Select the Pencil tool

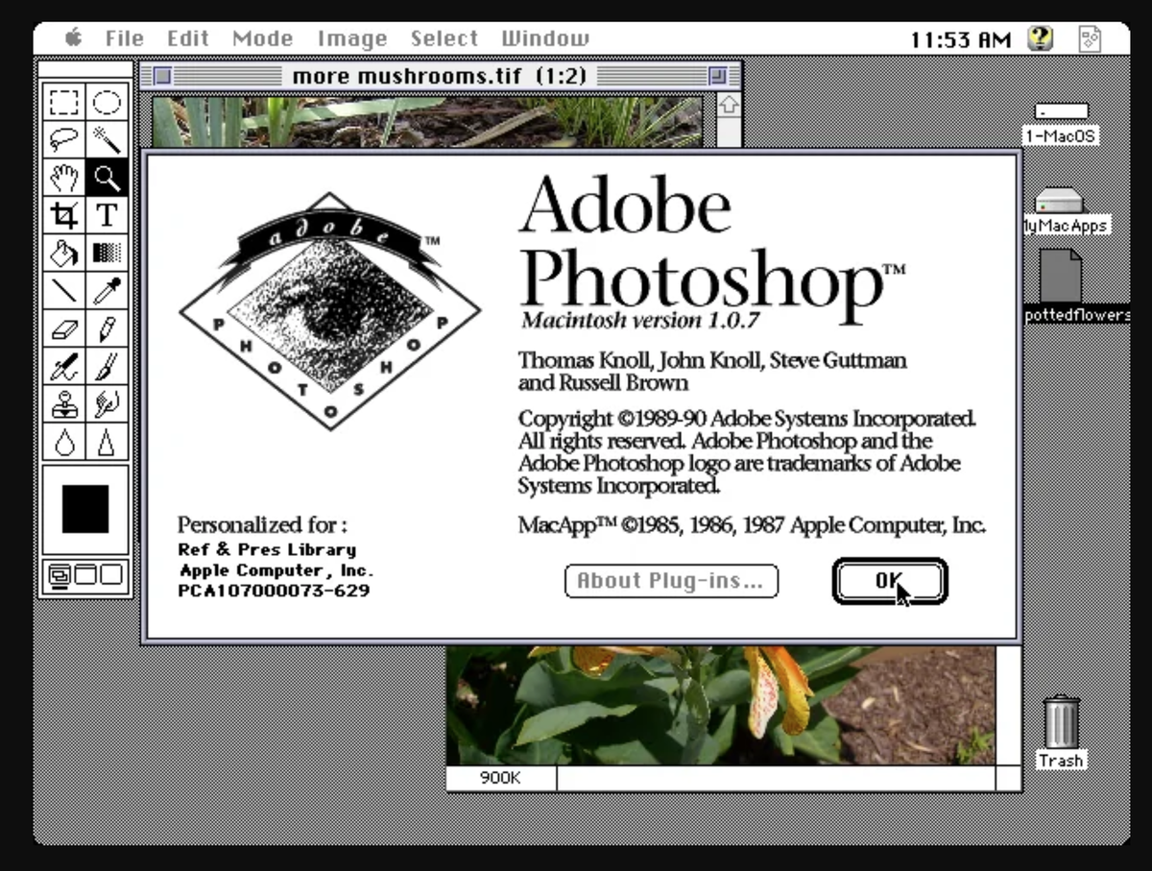coord(107,328)
